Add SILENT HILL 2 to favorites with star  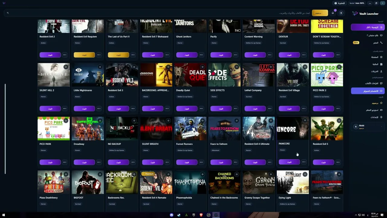click(x=66, y=67)
